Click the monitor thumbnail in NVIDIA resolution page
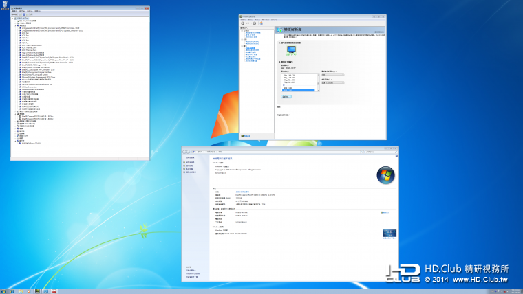 (x=291, y=49)
